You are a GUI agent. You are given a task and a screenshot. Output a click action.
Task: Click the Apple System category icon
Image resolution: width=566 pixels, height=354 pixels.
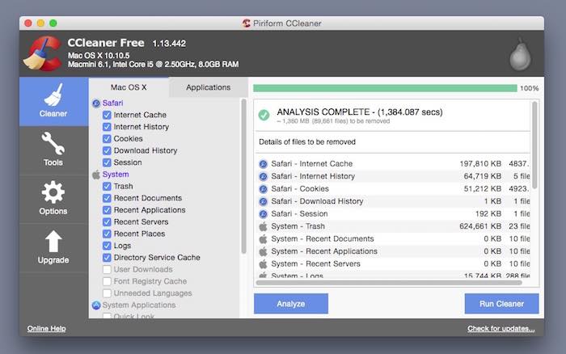[96, 175]
